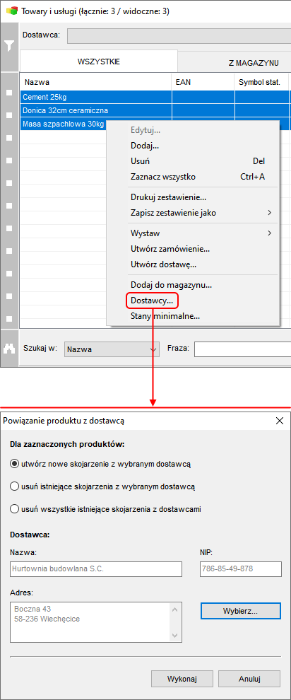Select 'utwórz nowe skojarzenie z wybranym dostawcą' option
Image resolution: width=291 pixels, height=700 pixels.
101,464
